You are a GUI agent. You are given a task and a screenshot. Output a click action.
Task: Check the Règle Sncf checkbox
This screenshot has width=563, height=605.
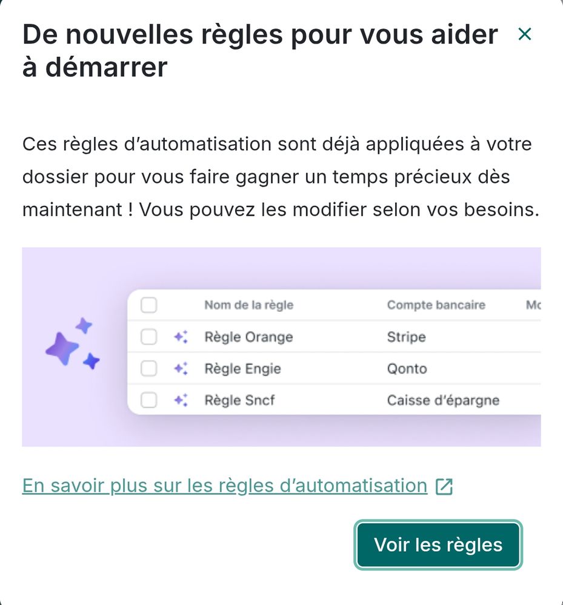pyautogui.click(x=148, y=400)
